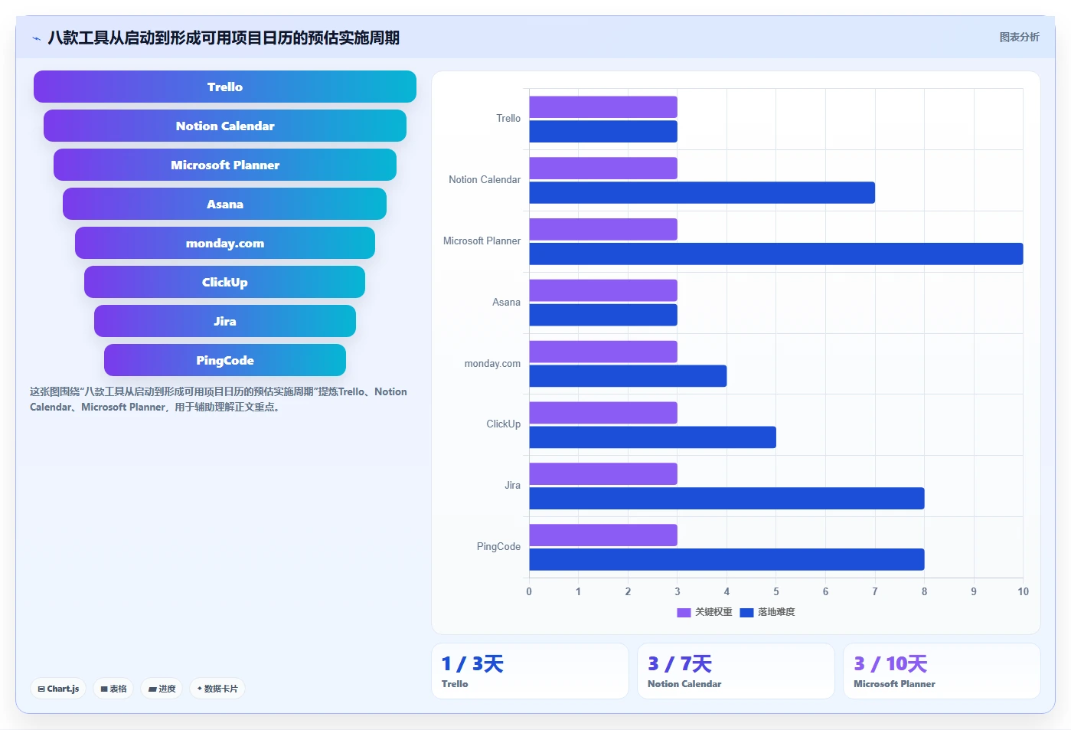Click Notion Calendar blue 落地难度 bar

(x=702, y=192)
